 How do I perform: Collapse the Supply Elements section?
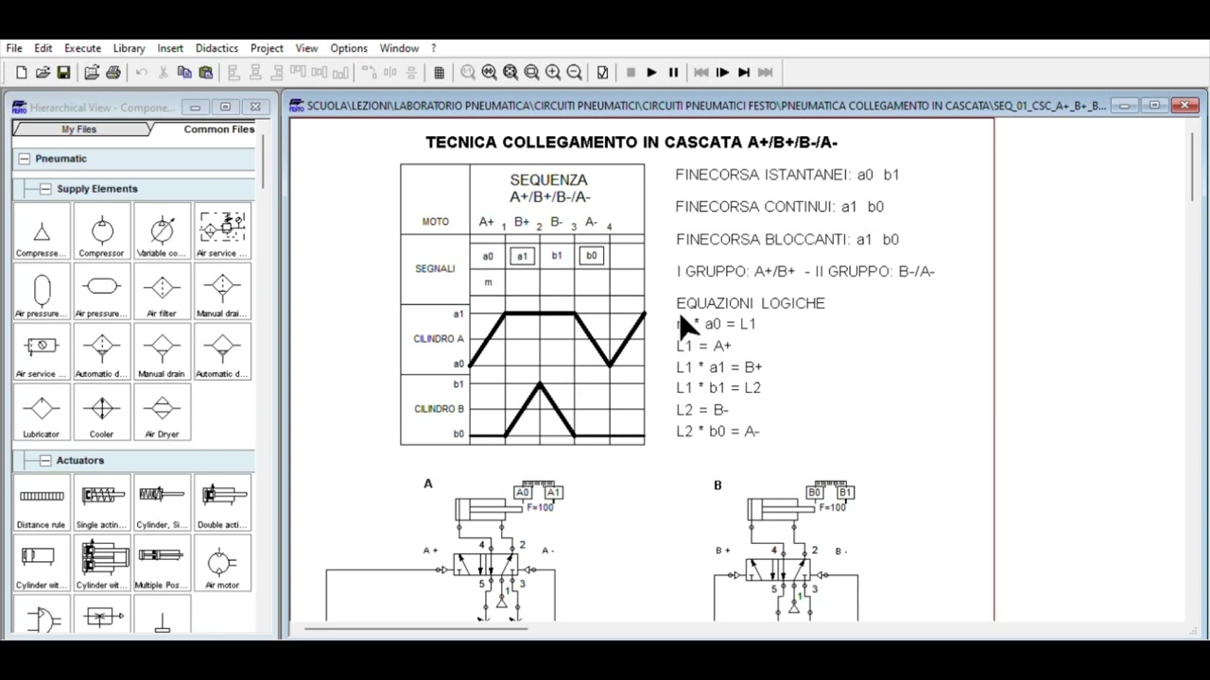(x=45, y=189)
